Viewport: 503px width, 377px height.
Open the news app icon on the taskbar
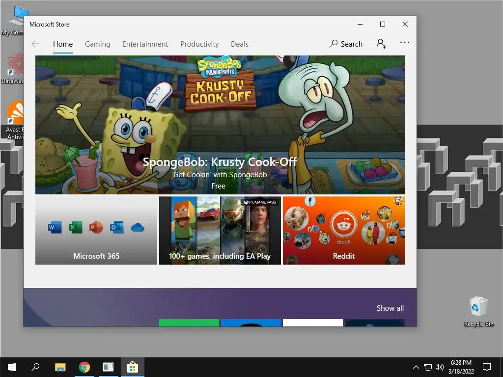108,367
